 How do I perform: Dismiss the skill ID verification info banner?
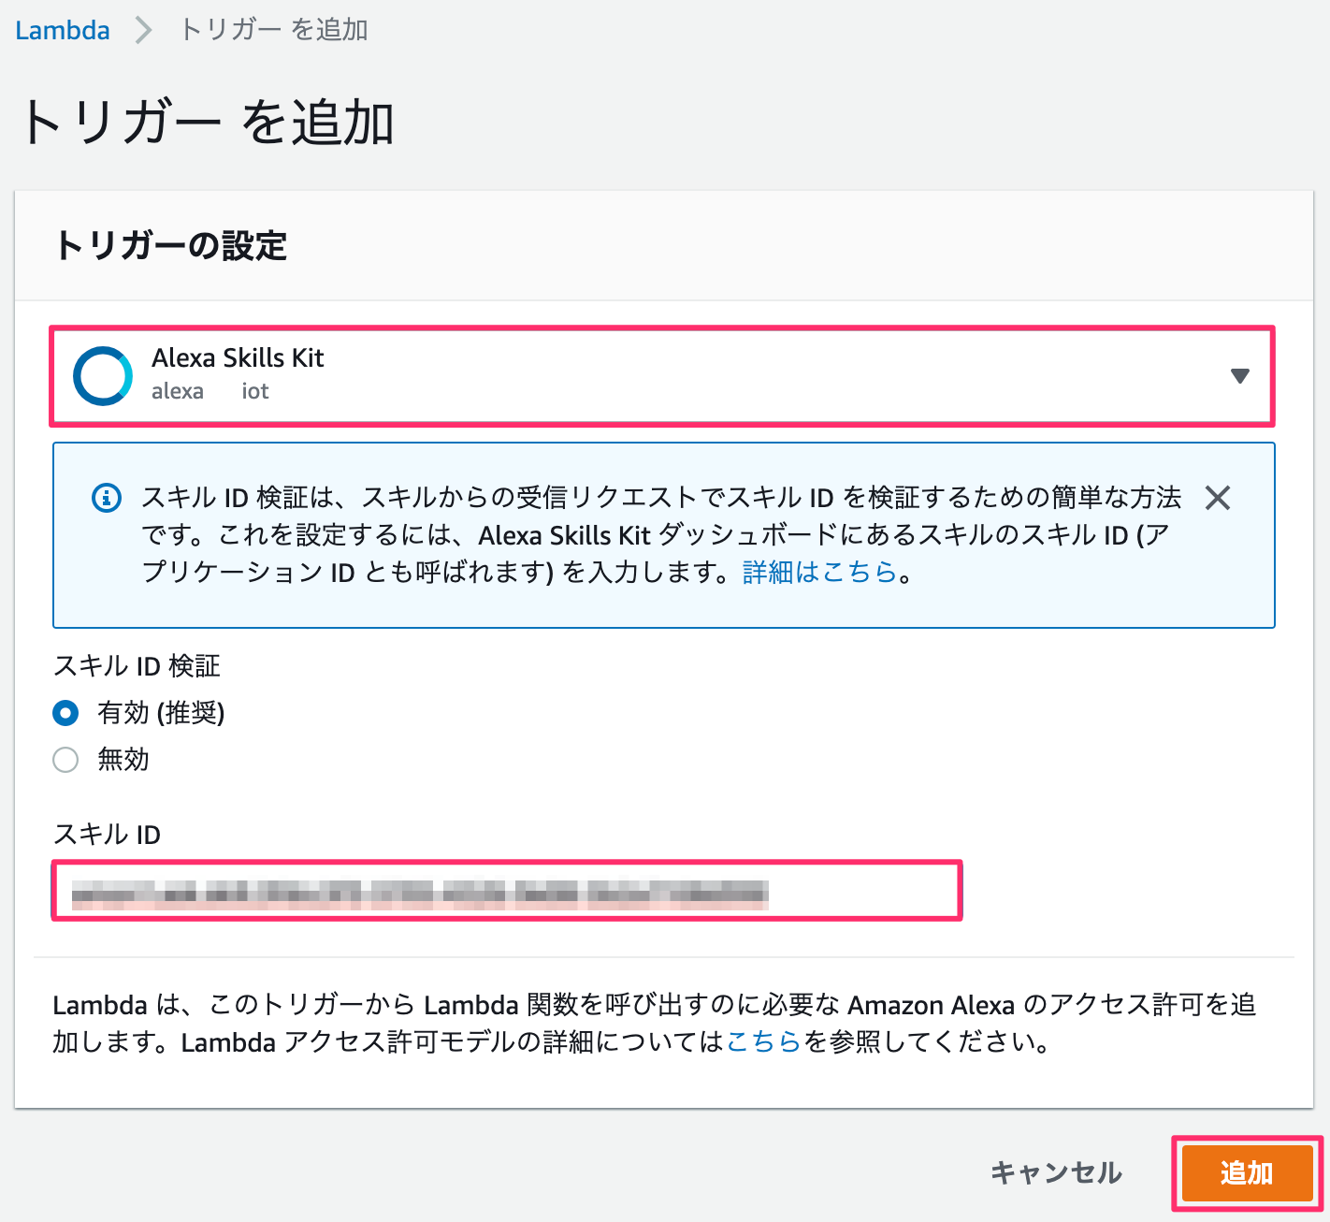tap(1217, 498)
